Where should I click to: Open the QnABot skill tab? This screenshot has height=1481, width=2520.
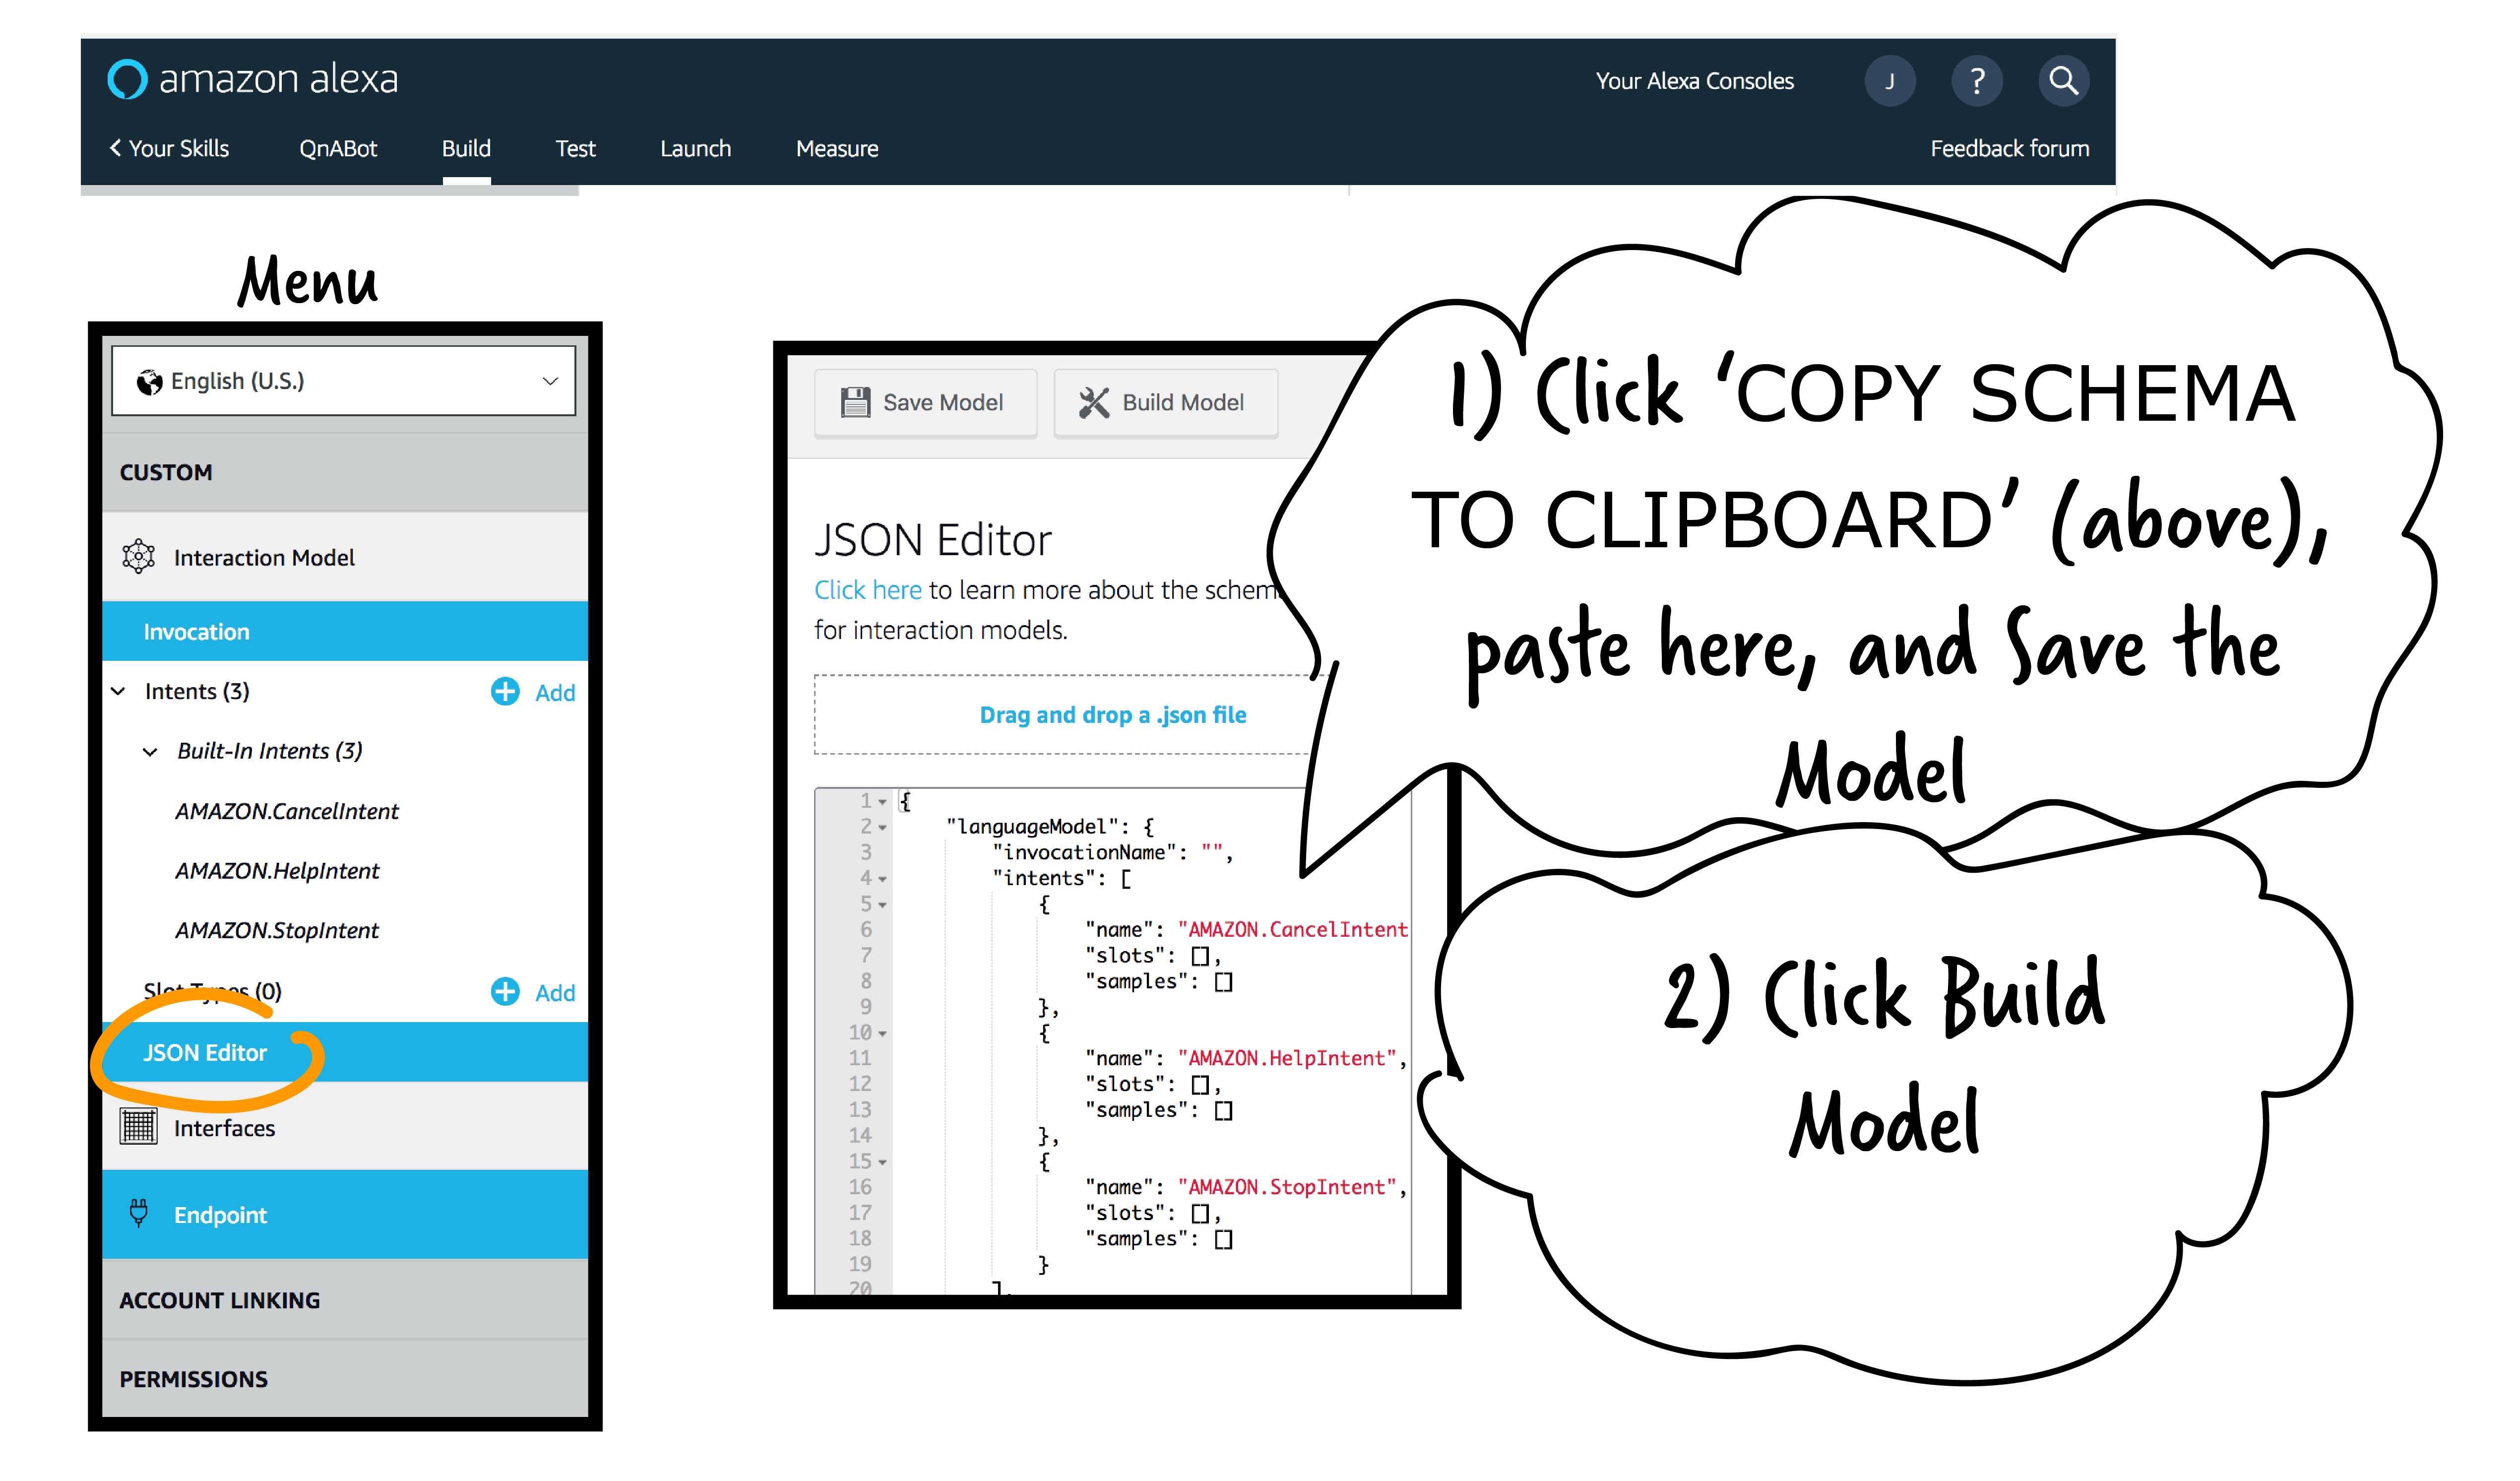[x=338, y=148]
